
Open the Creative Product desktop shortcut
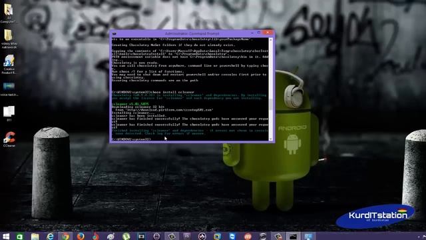[x=9, y=65]
